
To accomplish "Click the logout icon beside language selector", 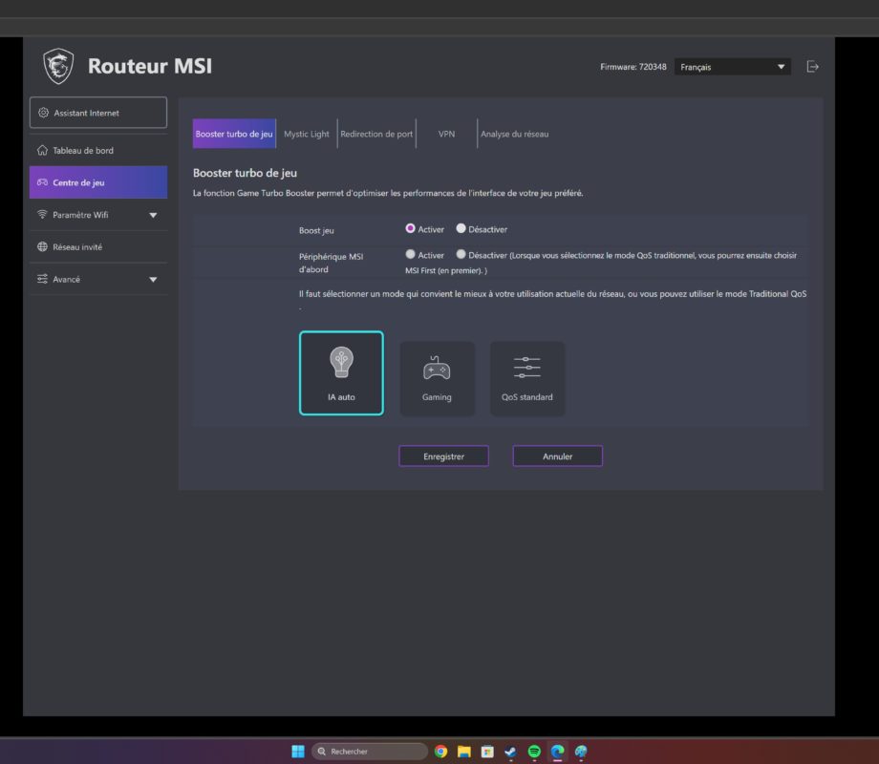I will tap(812, 67).
